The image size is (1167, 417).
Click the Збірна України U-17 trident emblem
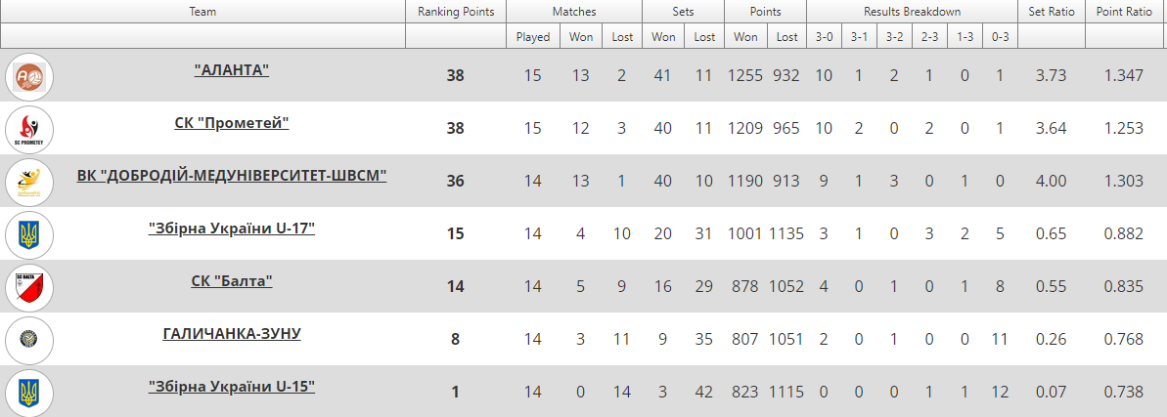tap(29, 235)
